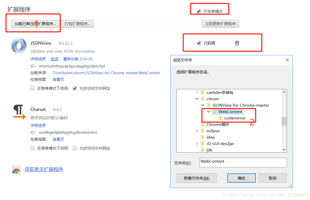Click 打包扩展程序 button
Screen dimensions: 310x200
click(77, 24)
